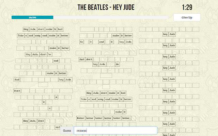Screen dimensions: 218x136
Task: Select the topmost "hey" in the right column
Action: [x=166, y=34]
